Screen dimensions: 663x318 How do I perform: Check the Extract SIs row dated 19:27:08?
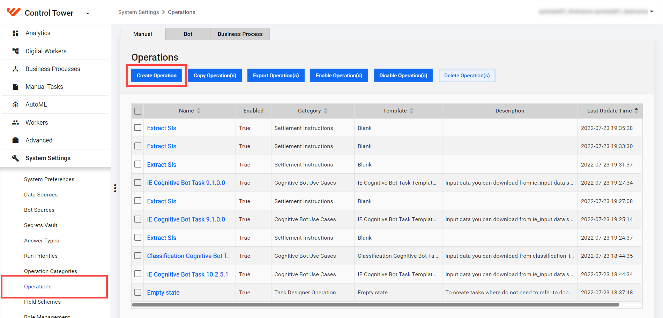pos(138,201)
